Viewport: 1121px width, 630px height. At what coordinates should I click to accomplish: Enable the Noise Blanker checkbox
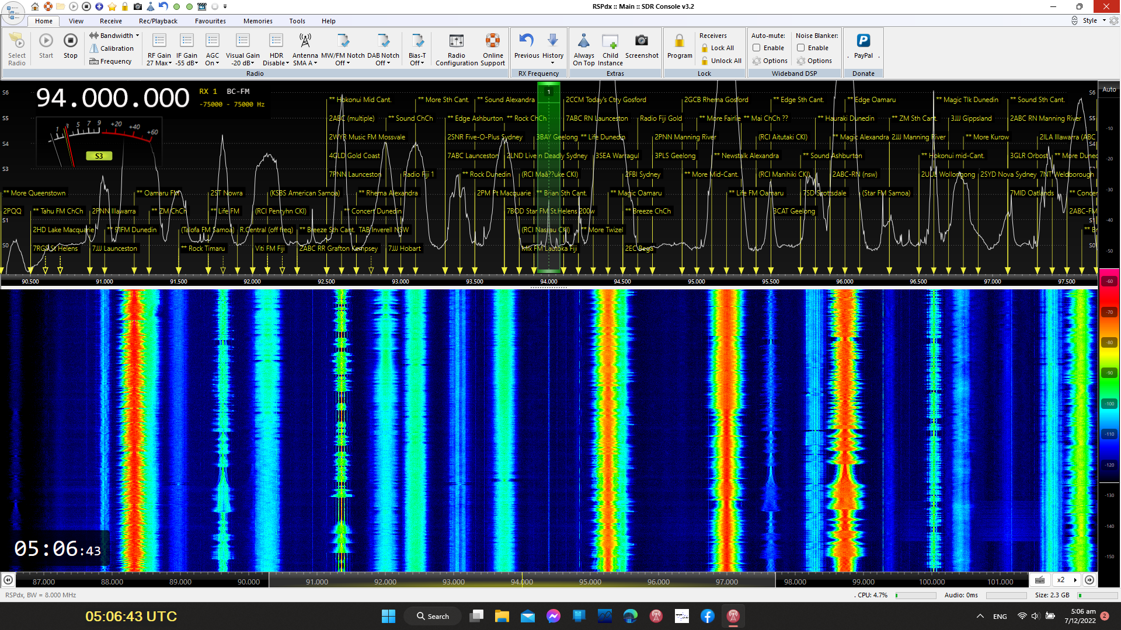801,48
